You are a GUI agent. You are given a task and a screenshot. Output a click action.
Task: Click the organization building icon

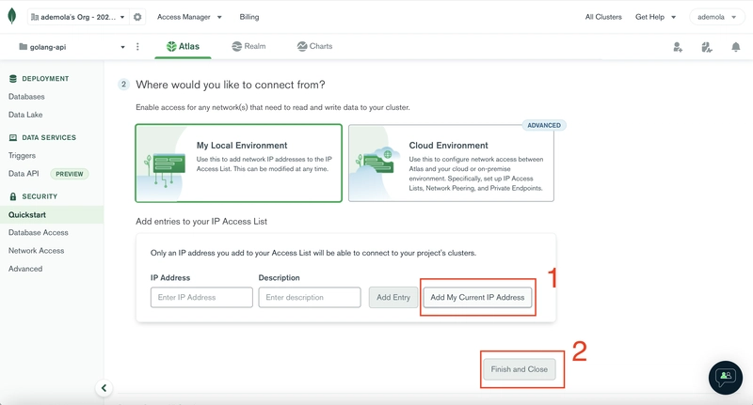35,17
